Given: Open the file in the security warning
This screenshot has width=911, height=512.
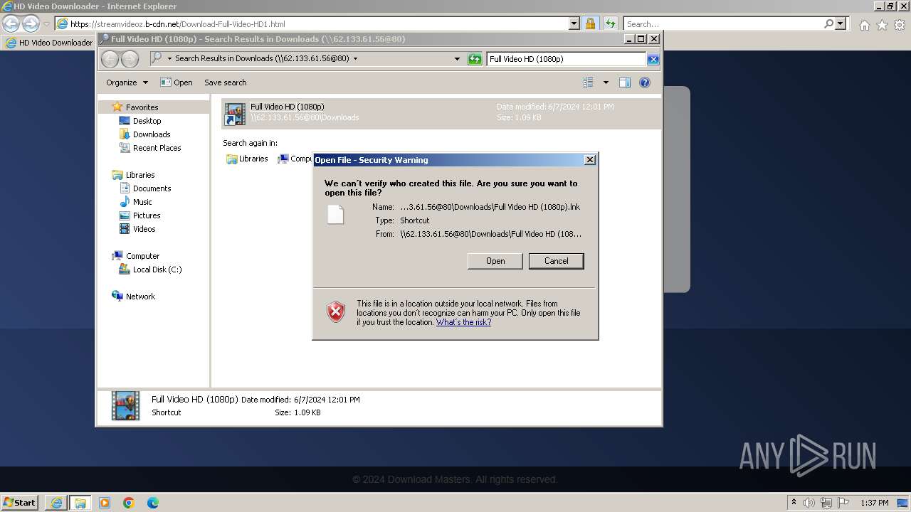Looking at the screenshot, I should pos(495,261).
